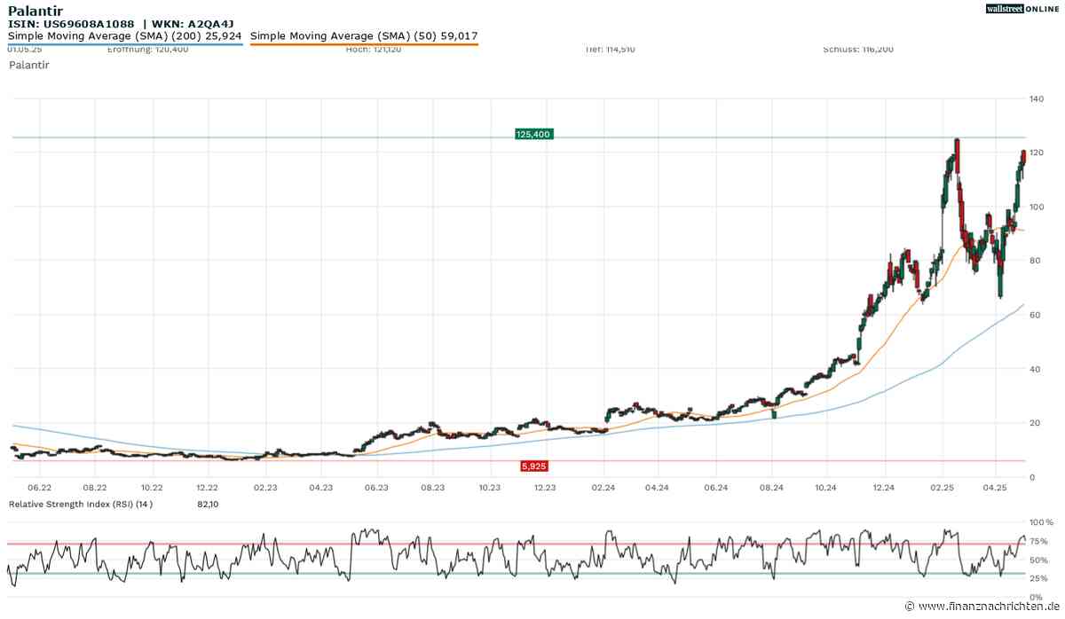Click the Palantir chart series label

click(x=28, y=65)
